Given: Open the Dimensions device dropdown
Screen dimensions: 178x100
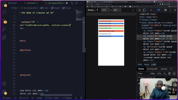Looking at the screenshot, I should (93, 10).
